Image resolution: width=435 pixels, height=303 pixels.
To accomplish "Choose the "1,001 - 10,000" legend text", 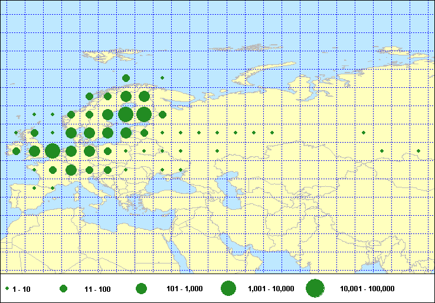I will [x=272, y=289].
